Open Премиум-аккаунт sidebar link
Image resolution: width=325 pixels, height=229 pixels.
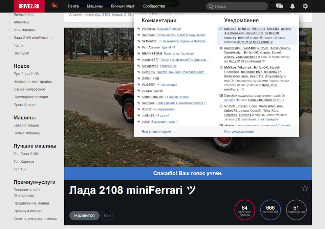(x=28, y=211)
